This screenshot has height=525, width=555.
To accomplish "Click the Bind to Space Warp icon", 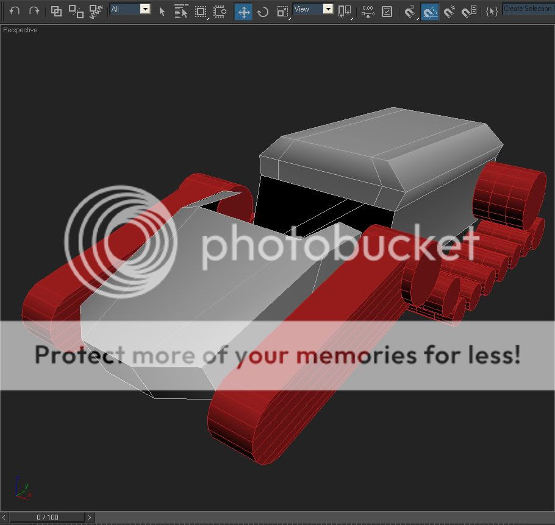I will (96, 11).
